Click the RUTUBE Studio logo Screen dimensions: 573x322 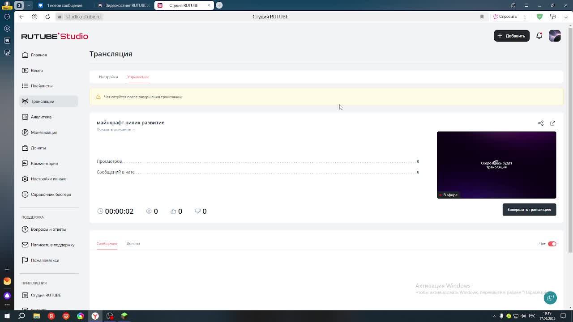click(55, 36)
